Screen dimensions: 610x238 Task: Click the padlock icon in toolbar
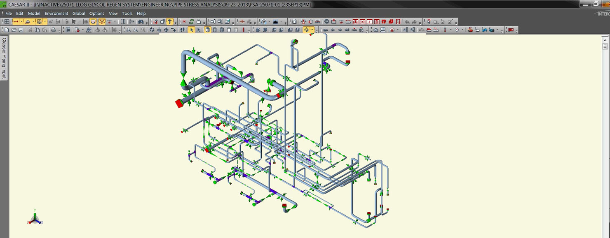(x=199, y=21)
